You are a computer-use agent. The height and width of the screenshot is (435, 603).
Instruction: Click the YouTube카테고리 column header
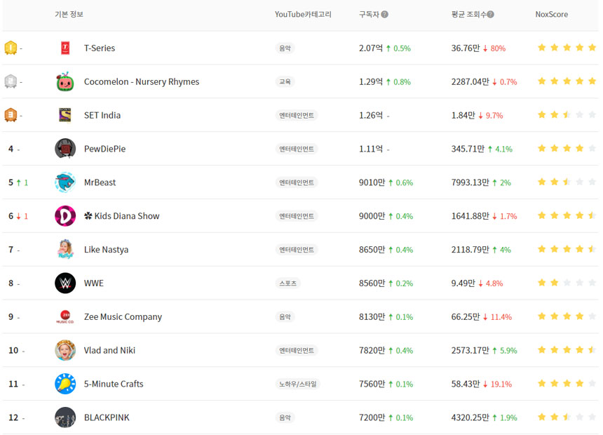pyautogui.click(x=303, y=14)
